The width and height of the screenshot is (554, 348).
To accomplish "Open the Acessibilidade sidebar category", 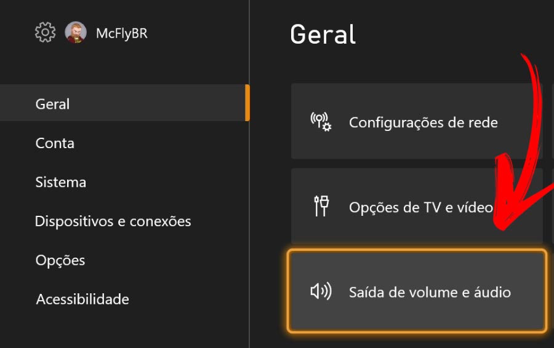I will click(x=82, y=299).
